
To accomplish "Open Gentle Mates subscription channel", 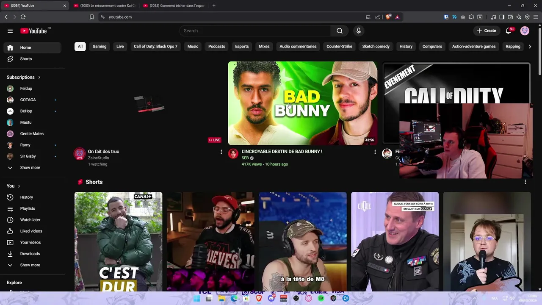I will 32,134.
